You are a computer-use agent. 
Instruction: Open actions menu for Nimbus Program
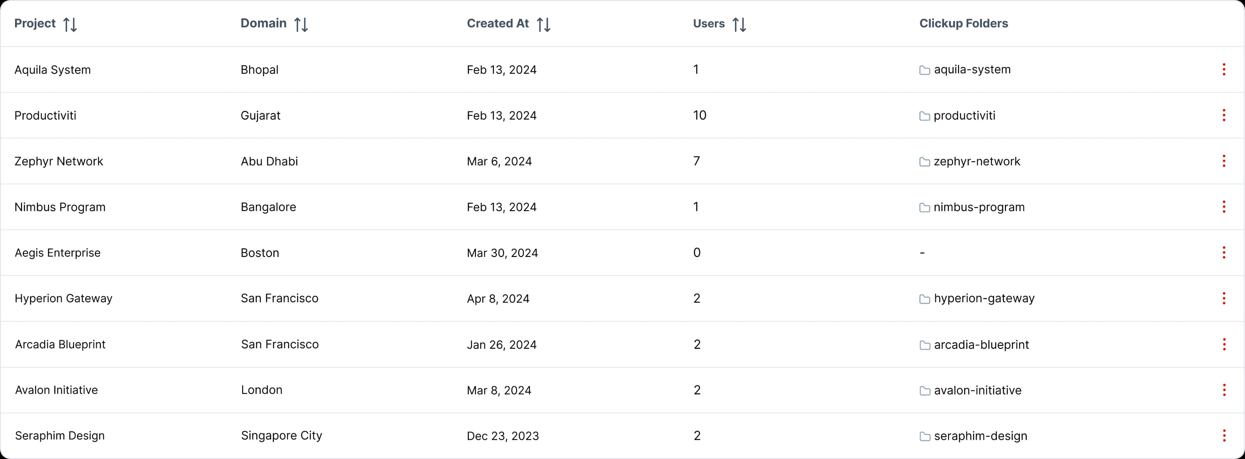point(1224,207)
